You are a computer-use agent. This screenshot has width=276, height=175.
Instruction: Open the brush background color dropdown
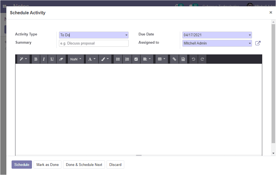pyautogui.click(x=105, y=59)
